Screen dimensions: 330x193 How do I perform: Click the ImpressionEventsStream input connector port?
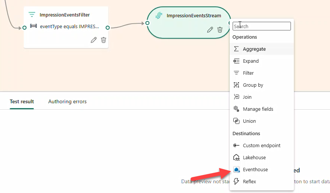point(147,23)
